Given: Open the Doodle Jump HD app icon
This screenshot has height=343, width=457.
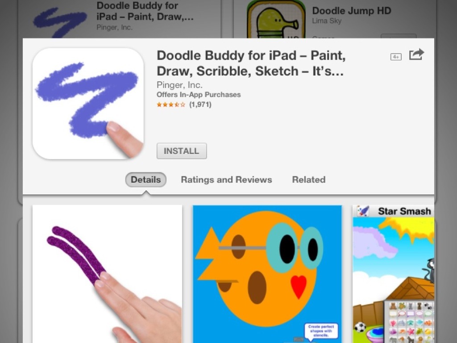Looking at the screenshot, I should coord(276,19).
